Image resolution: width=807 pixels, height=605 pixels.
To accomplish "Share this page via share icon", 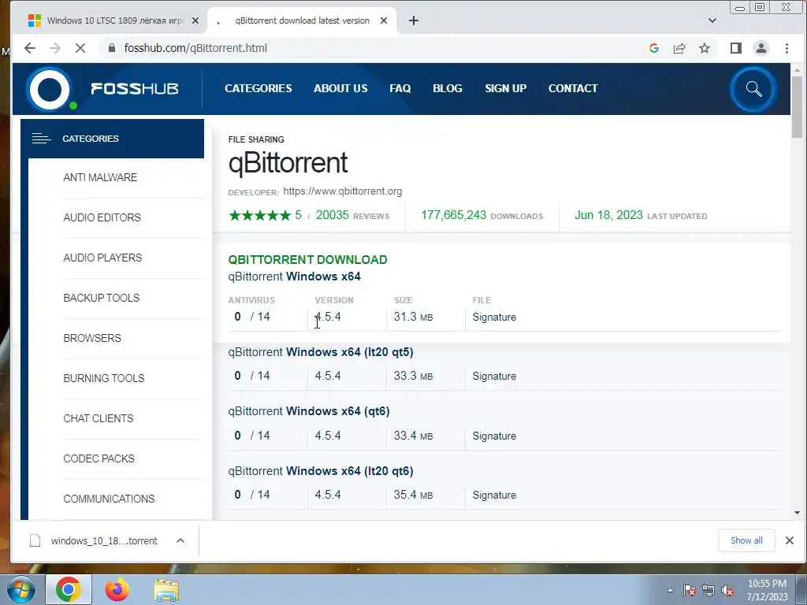I will click(679, 48).
